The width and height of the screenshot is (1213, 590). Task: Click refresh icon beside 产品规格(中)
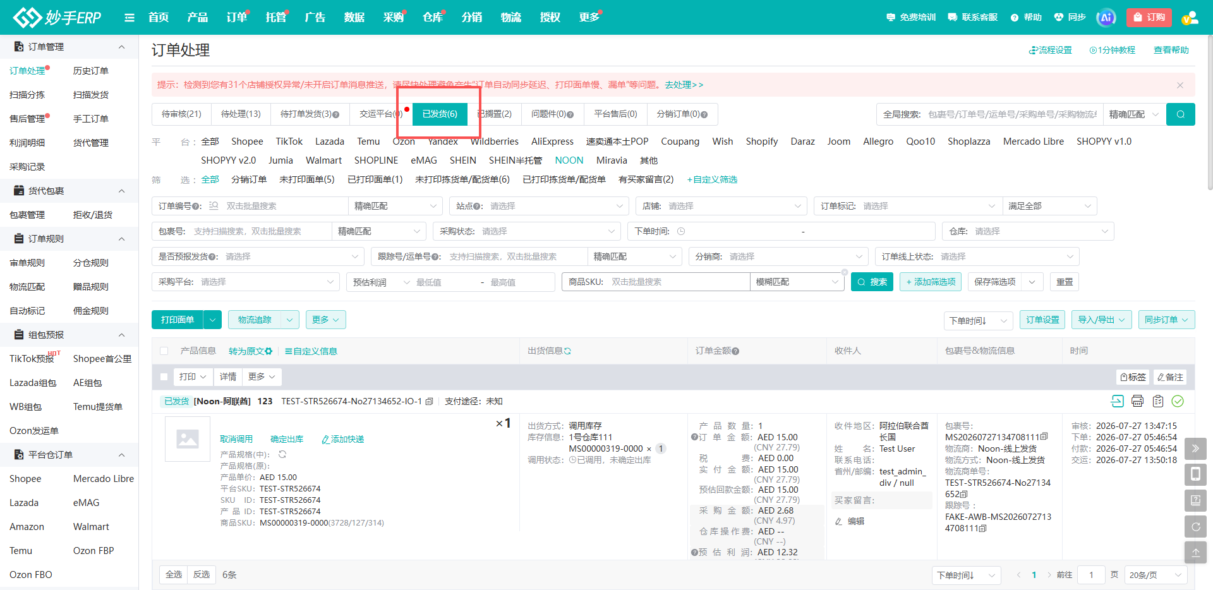(282, 455)
